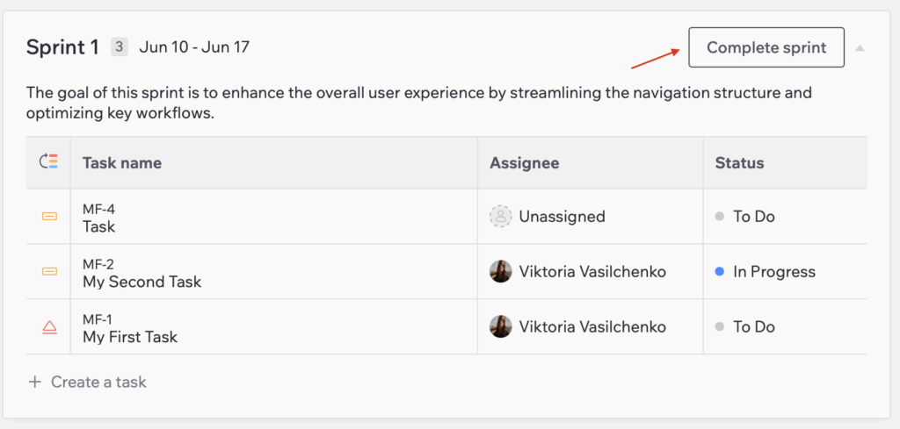Open the To Do status of MF-4
900x429 pixels.
coord(753,217)
